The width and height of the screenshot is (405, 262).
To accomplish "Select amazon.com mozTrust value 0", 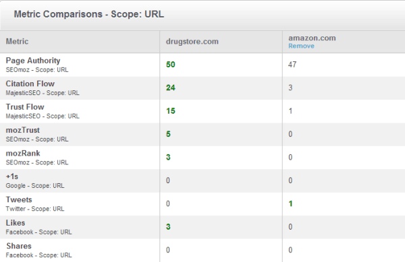I will 290,134.
